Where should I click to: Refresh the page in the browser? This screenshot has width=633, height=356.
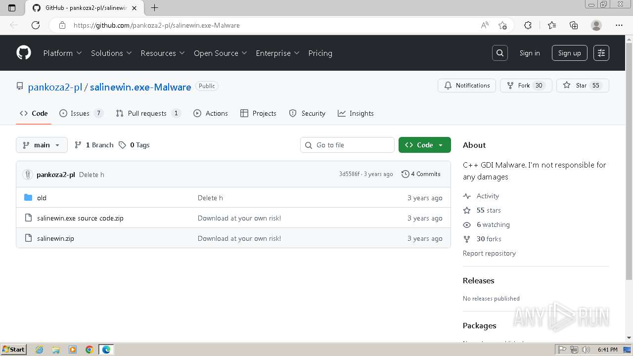pos(36,25)
